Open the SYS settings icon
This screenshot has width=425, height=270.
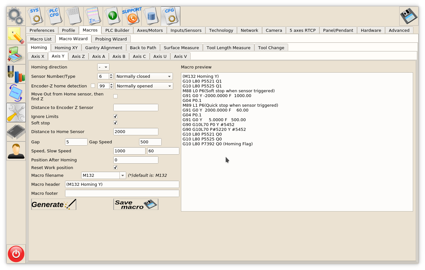click(x=35, y=16)
